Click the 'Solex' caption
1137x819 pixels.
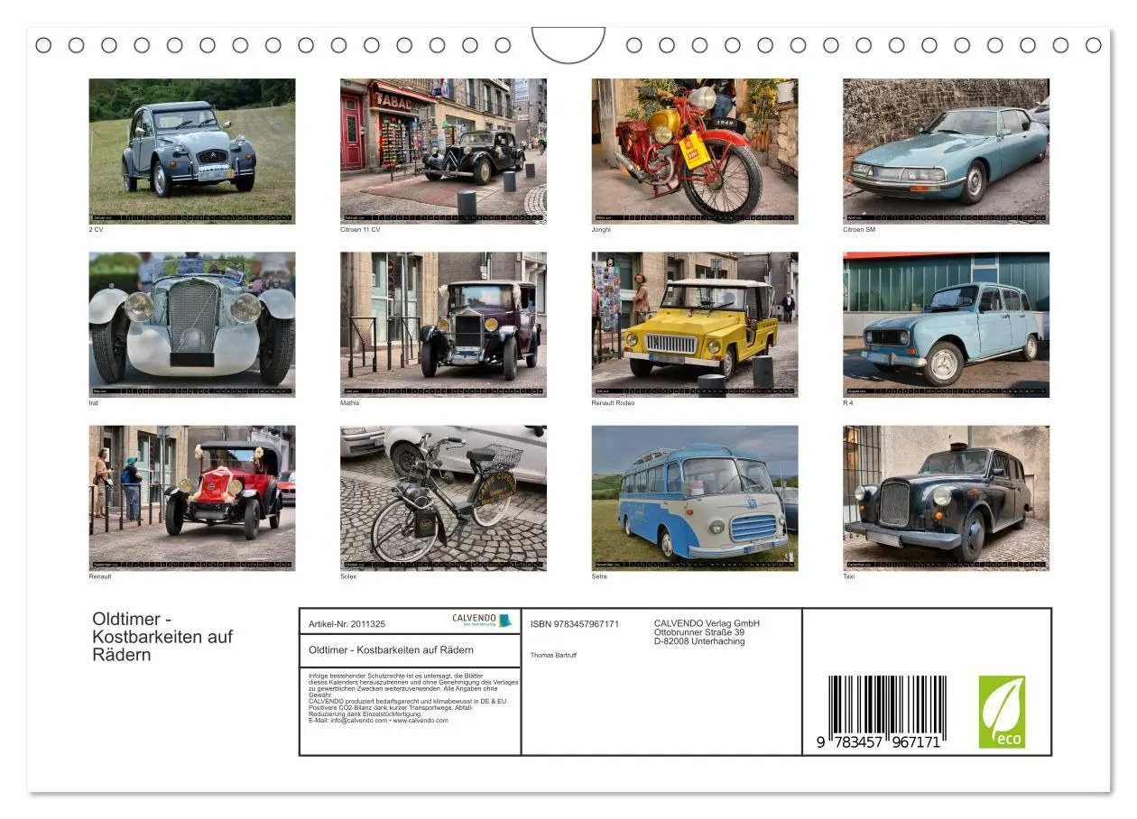(348, 576)
